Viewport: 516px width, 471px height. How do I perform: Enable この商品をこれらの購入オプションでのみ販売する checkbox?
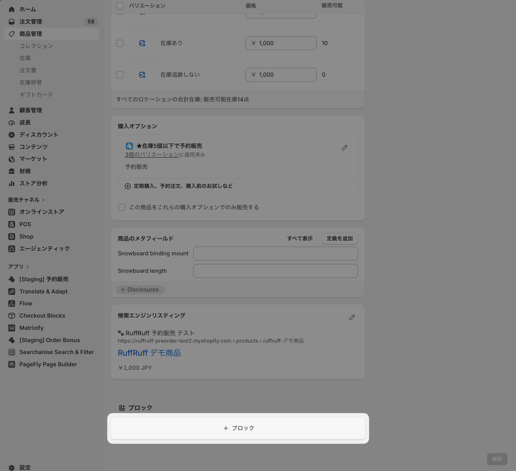(122, 207)
